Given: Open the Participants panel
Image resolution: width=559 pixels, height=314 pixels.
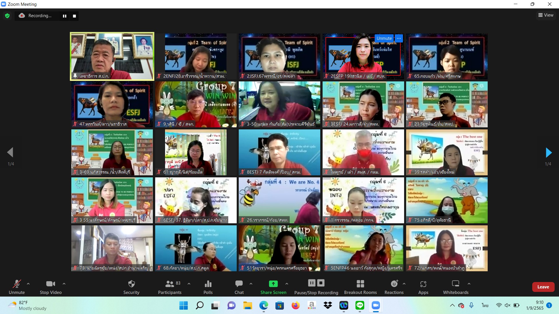Looking at the screenshot, I should (x=170, y=287).
